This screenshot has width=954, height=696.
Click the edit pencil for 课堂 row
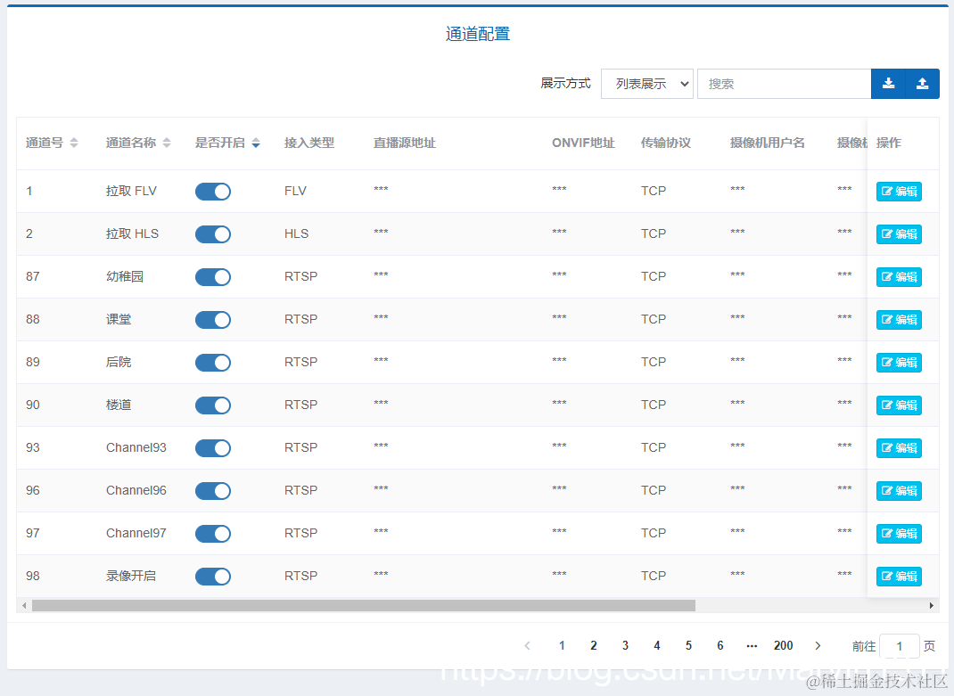click(x=898, y=319)
